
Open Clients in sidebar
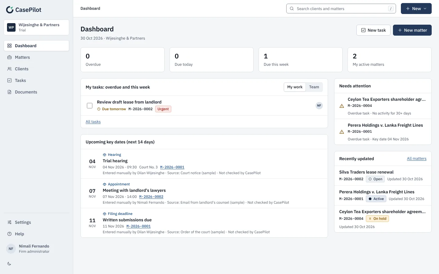(36, 69)
